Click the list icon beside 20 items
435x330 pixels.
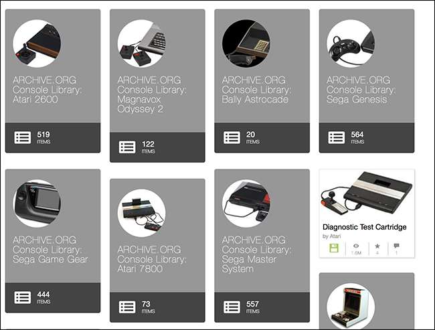(x=232, y=138)
